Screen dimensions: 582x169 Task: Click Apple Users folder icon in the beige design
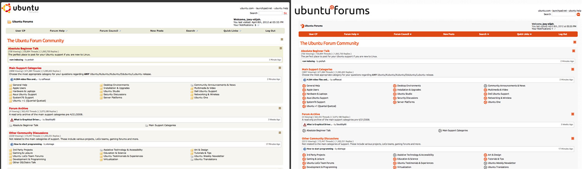tap(10, 88)
